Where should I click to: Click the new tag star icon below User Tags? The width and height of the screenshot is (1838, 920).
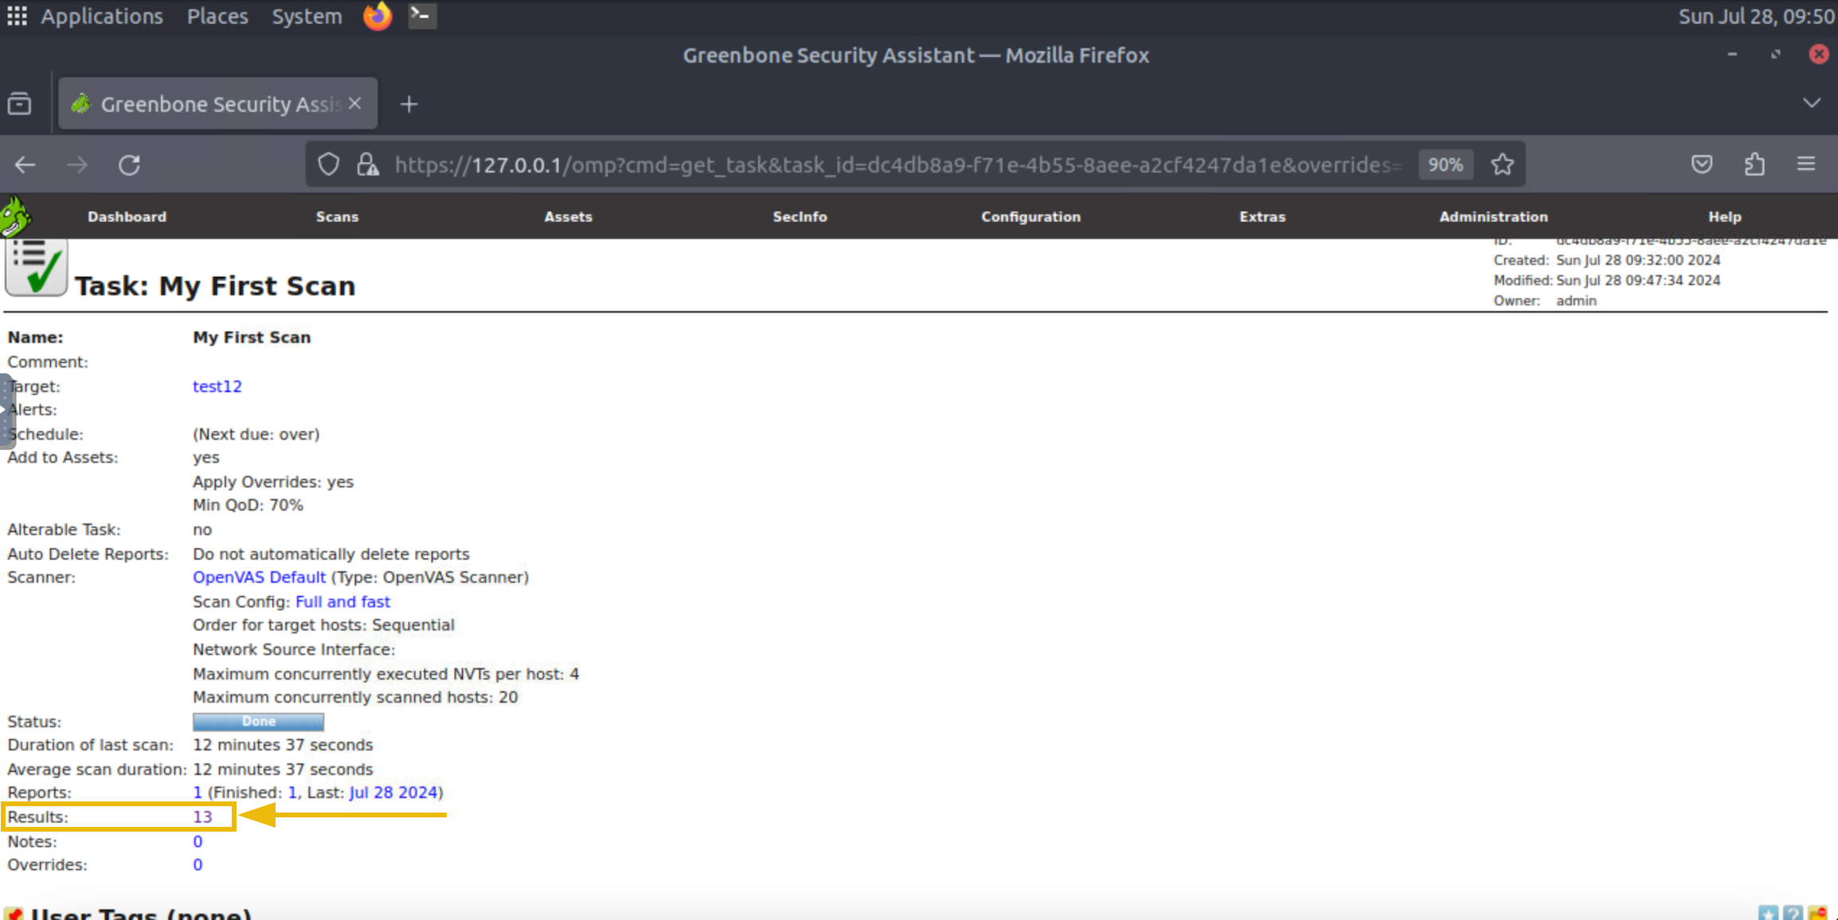coord(1766,914)
